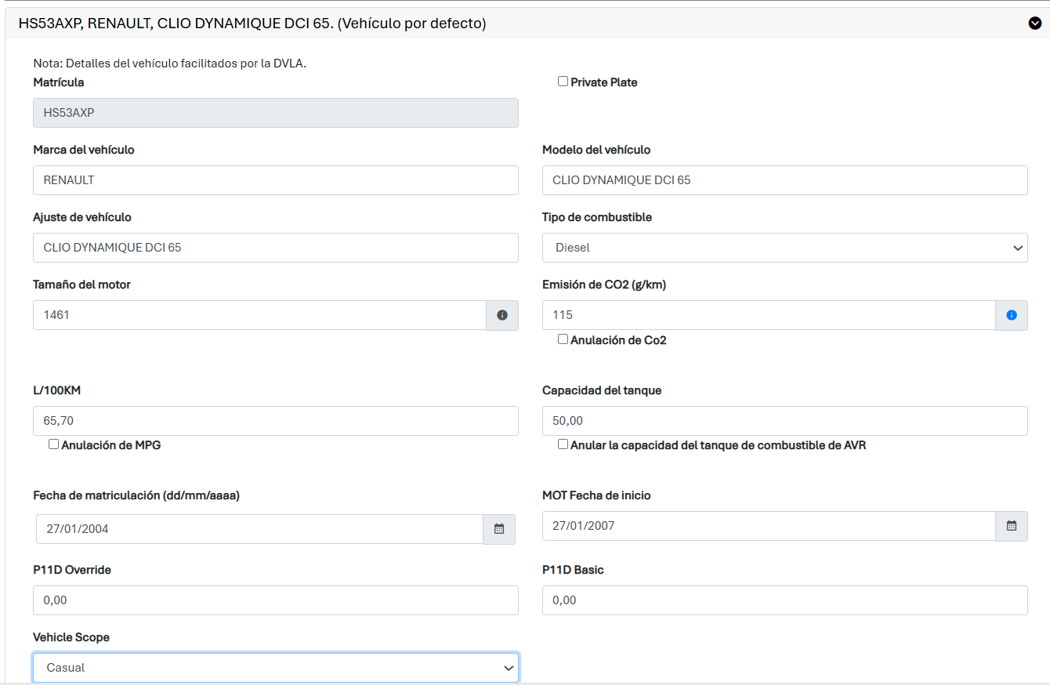1050x685 pixels.
Task: Click the Tamaño del motor input
Action: [x=259, y=315]
